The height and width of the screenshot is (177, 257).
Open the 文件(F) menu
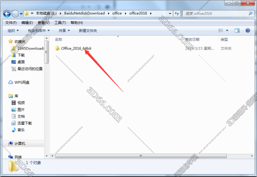[x=11, y=23]
